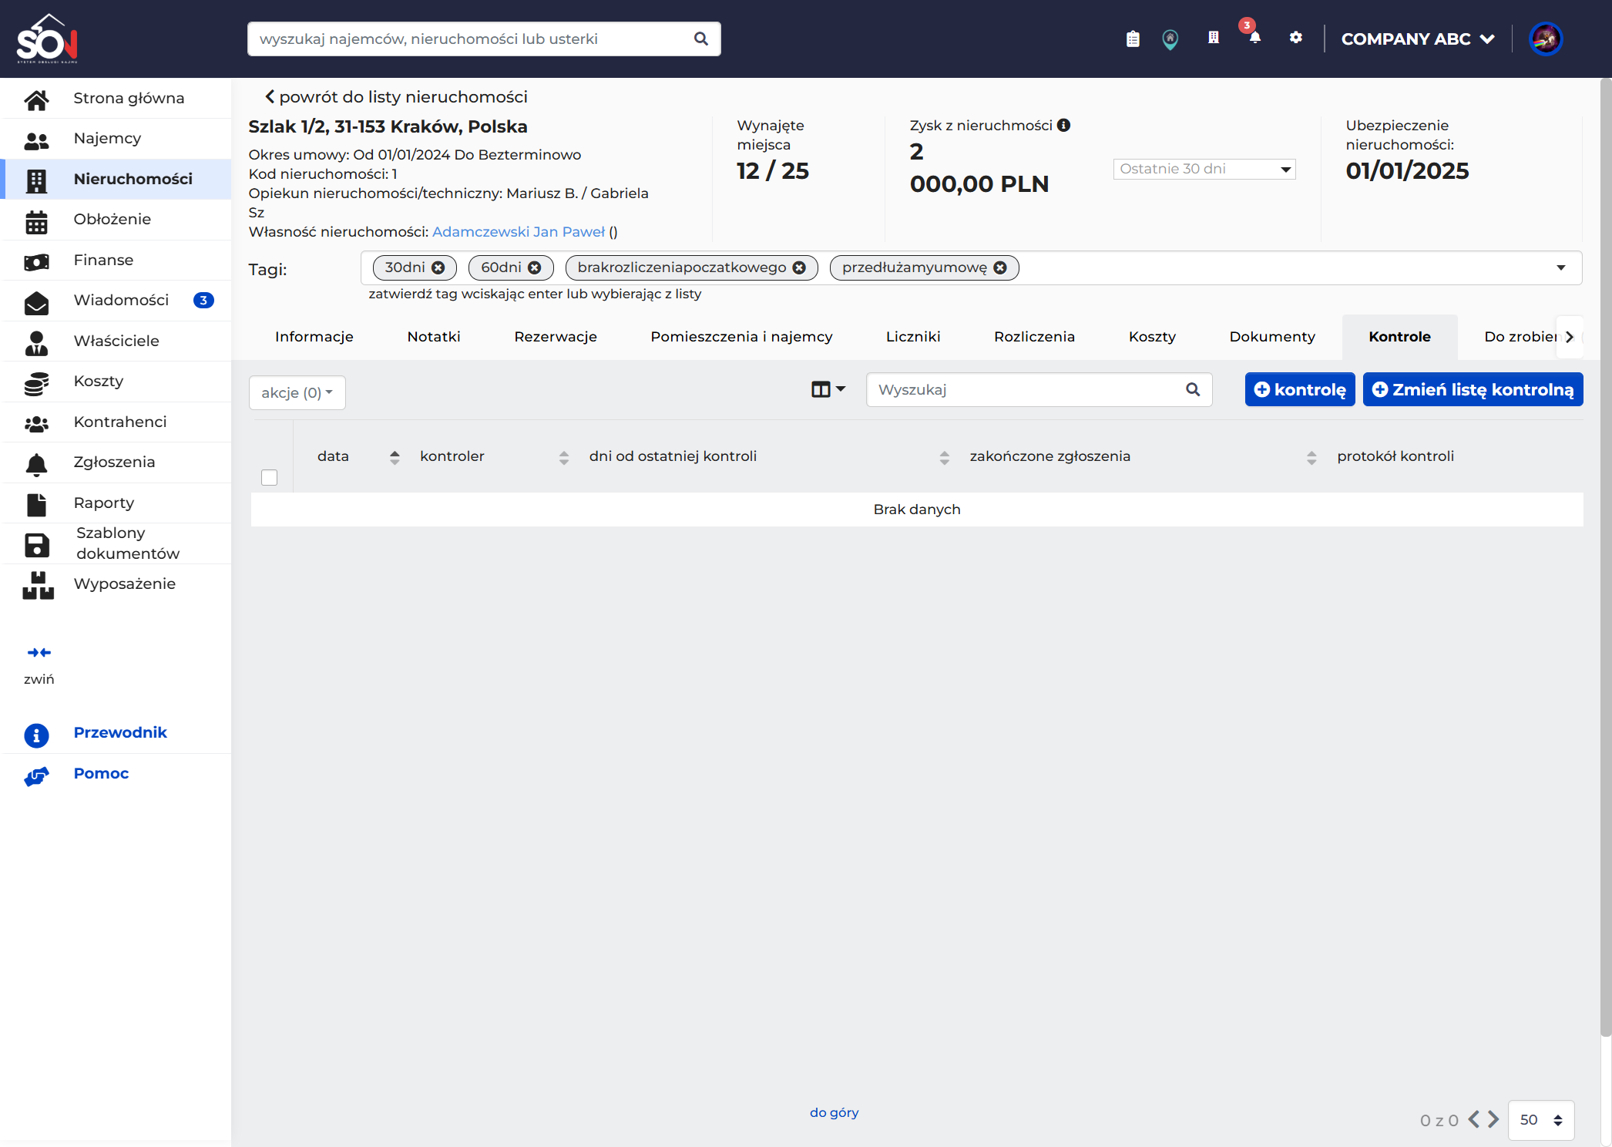Viewport: 1612px width, 1147px height.
Task: Select all rows checkbox in table header
Action: point(269,478)
